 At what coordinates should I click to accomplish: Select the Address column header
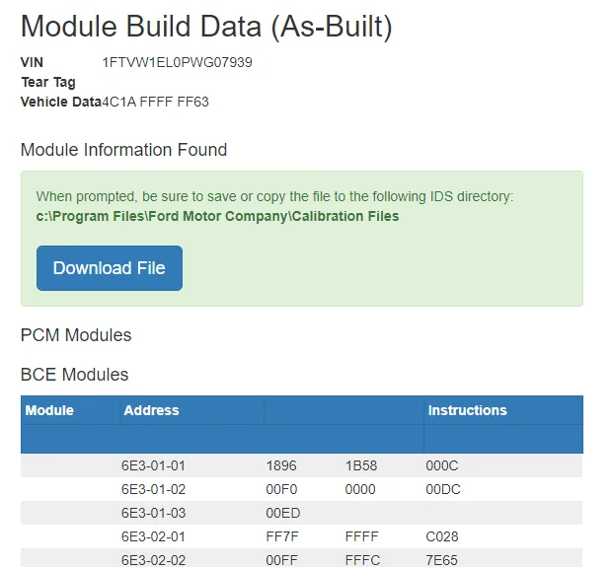[151, 410]
